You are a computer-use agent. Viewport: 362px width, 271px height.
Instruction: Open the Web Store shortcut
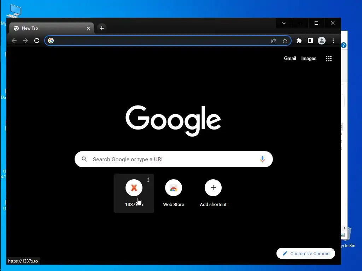(174, 193)
